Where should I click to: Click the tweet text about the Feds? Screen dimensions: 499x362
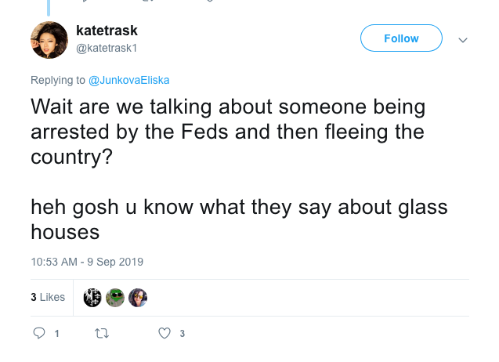click(227, 131)
